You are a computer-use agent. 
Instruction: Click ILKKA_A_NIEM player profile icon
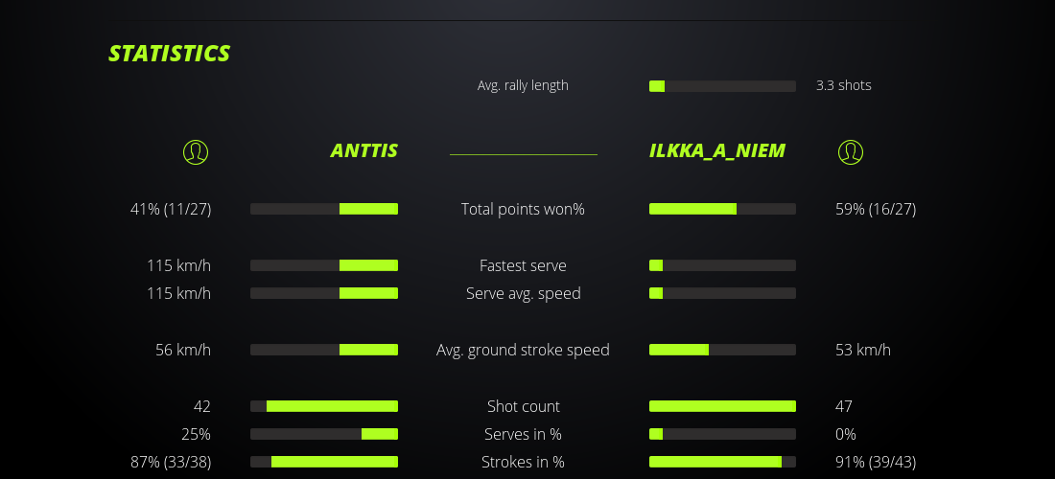coord(850,151)
